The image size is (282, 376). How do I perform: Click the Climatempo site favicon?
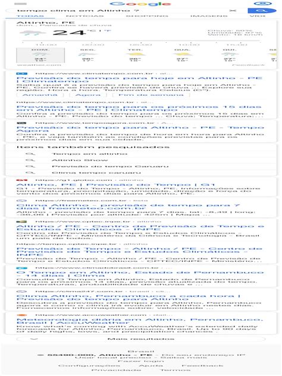click(22, 74)
